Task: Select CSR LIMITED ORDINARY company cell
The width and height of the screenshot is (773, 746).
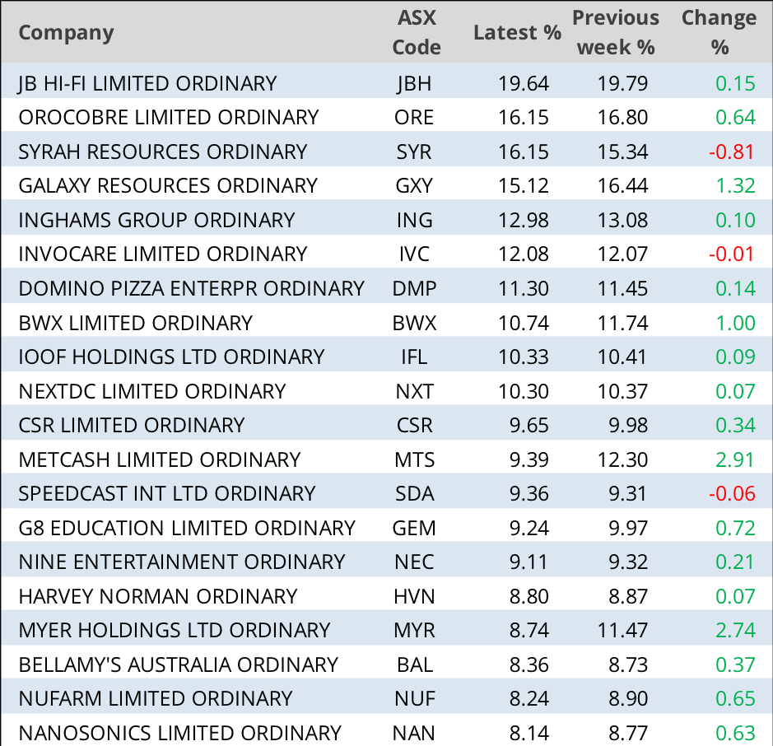Action: (132, 425)
